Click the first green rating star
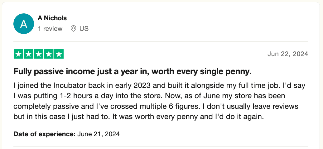This screenshot has width=323, height=149. (19, 54)
